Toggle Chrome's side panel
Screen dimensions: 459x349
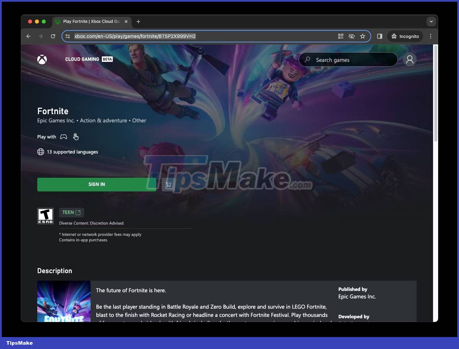click(379, 36)
